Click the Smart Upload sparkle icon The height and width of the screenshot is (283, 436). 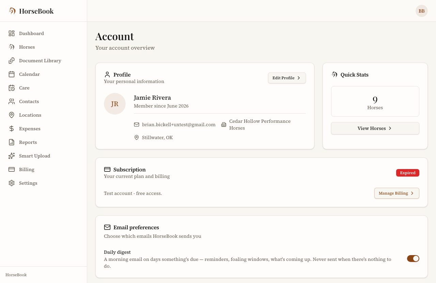tap(12, 156)
